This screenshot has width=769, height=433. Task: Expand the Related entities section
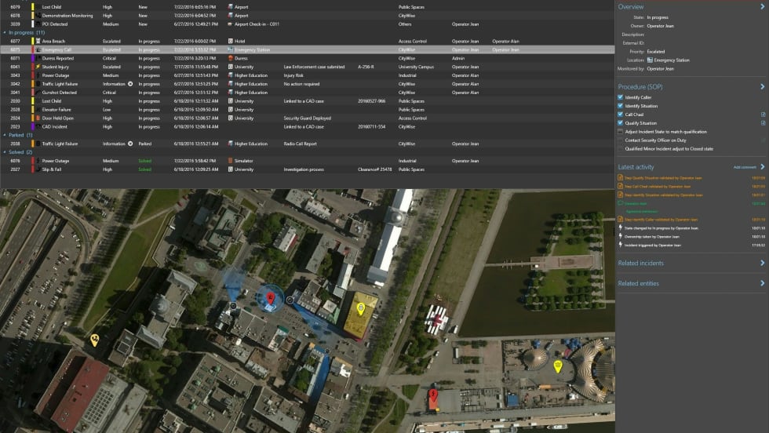click(762, 283)
